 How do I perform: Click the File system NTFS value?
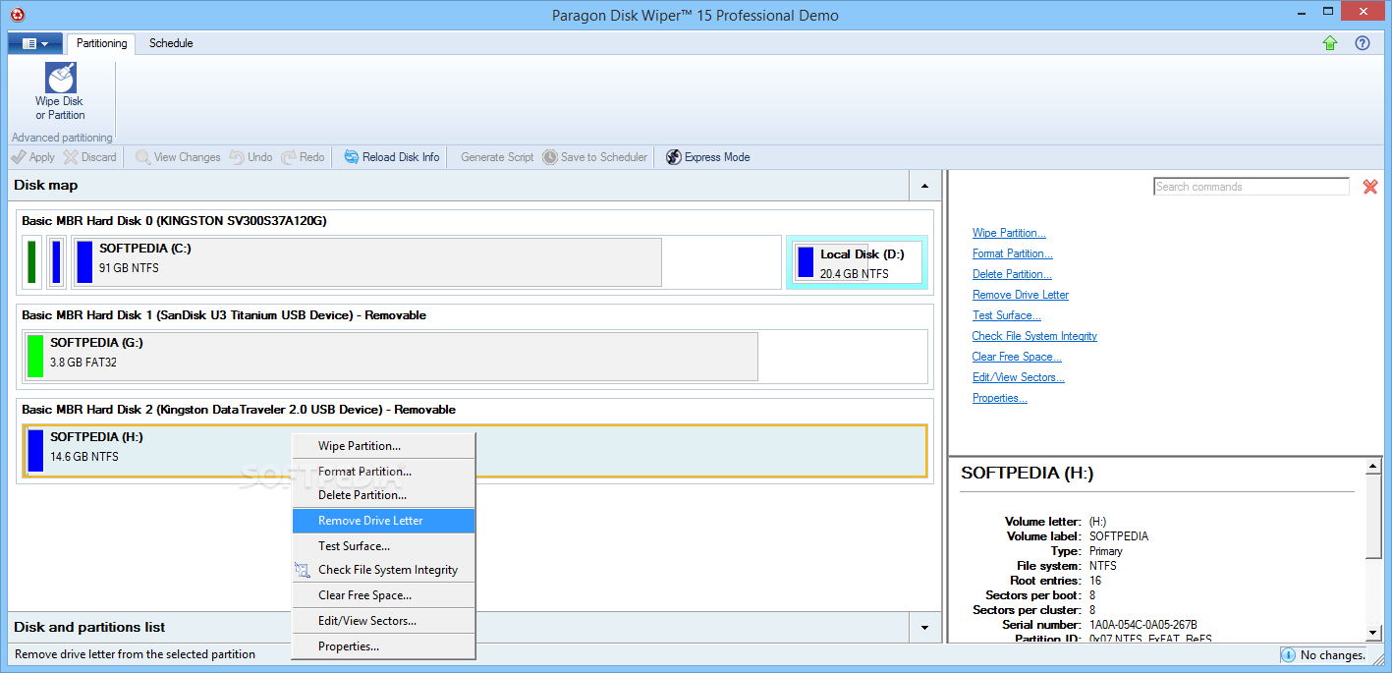pos(1102,566)
